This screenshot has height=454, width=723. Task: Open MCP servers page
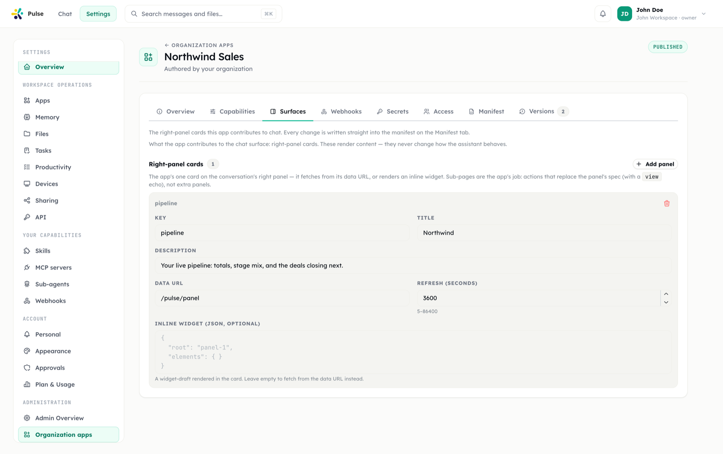[68, 268]
